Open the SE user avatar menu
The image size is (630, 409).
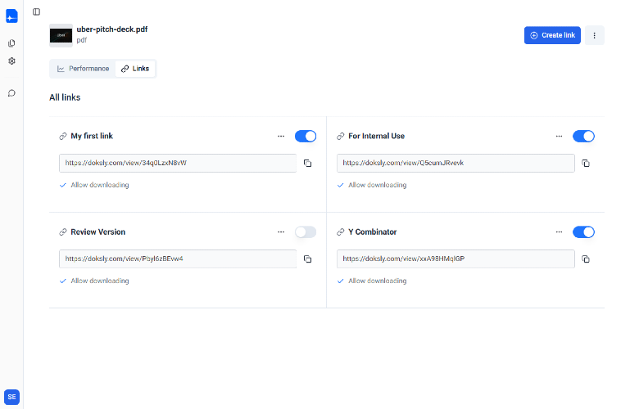(11, 397)
